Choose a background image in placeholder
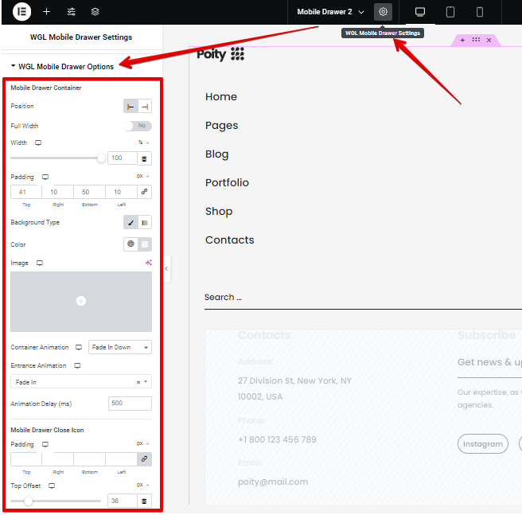The image size is (522, 515). [81, 301]
